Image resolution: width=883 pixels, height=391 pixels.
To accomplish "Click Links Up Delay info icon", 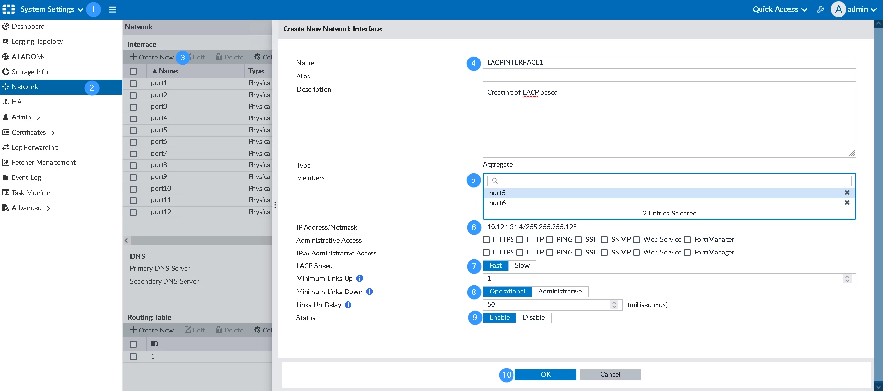I will tap(348, 305).
